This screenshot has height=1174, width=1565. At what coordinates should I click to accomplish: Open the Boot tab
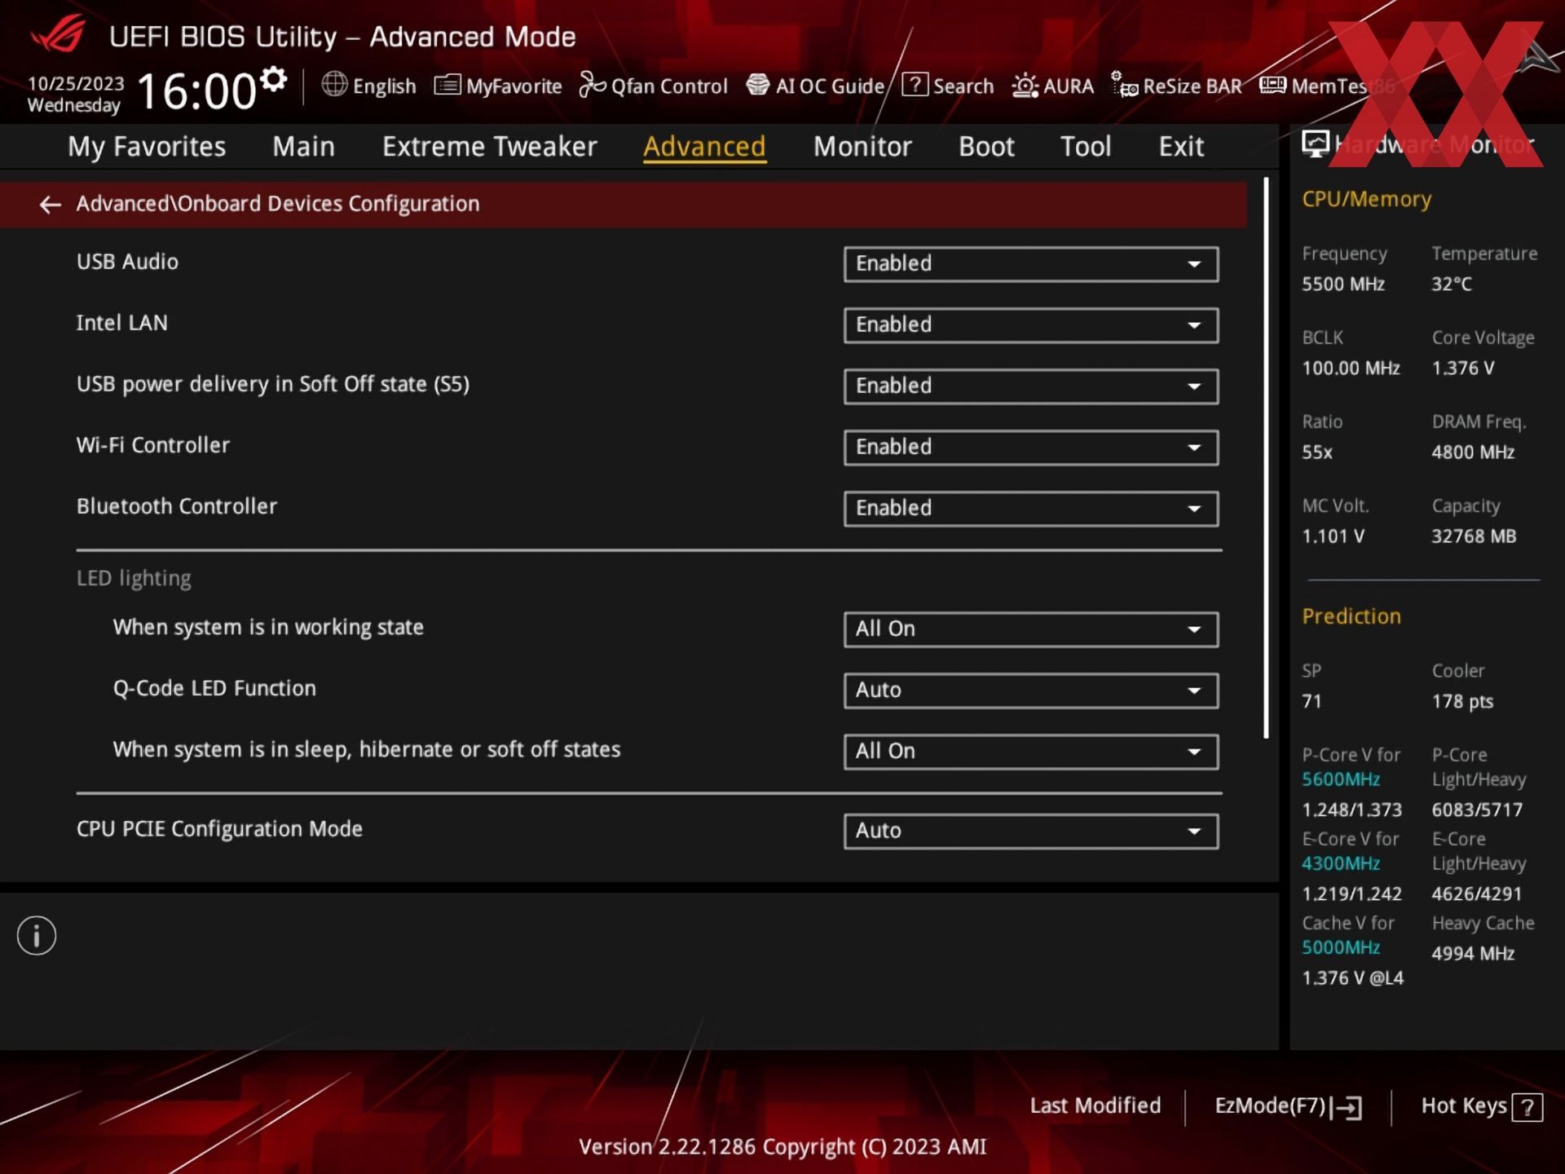coord(986,147)
